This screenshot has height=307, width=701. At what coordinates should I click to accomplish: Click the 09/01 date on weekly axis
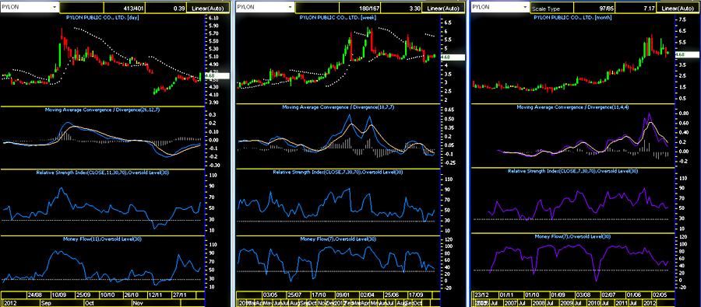(343, 295)
